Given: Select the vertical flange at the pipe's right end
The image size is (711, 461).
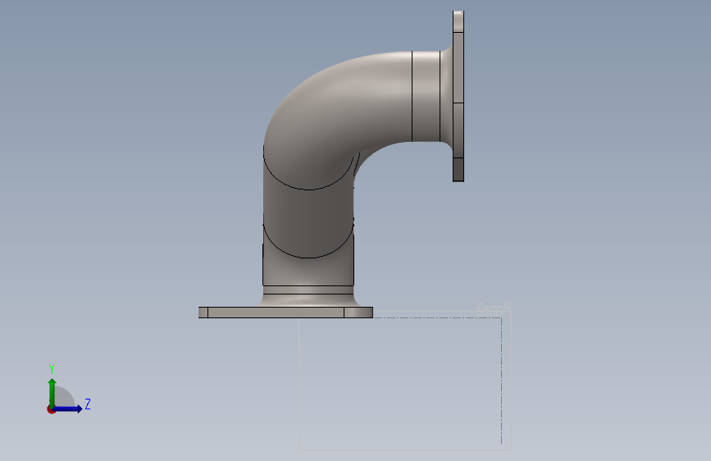Looking at the screenshot, I should 458,96.
